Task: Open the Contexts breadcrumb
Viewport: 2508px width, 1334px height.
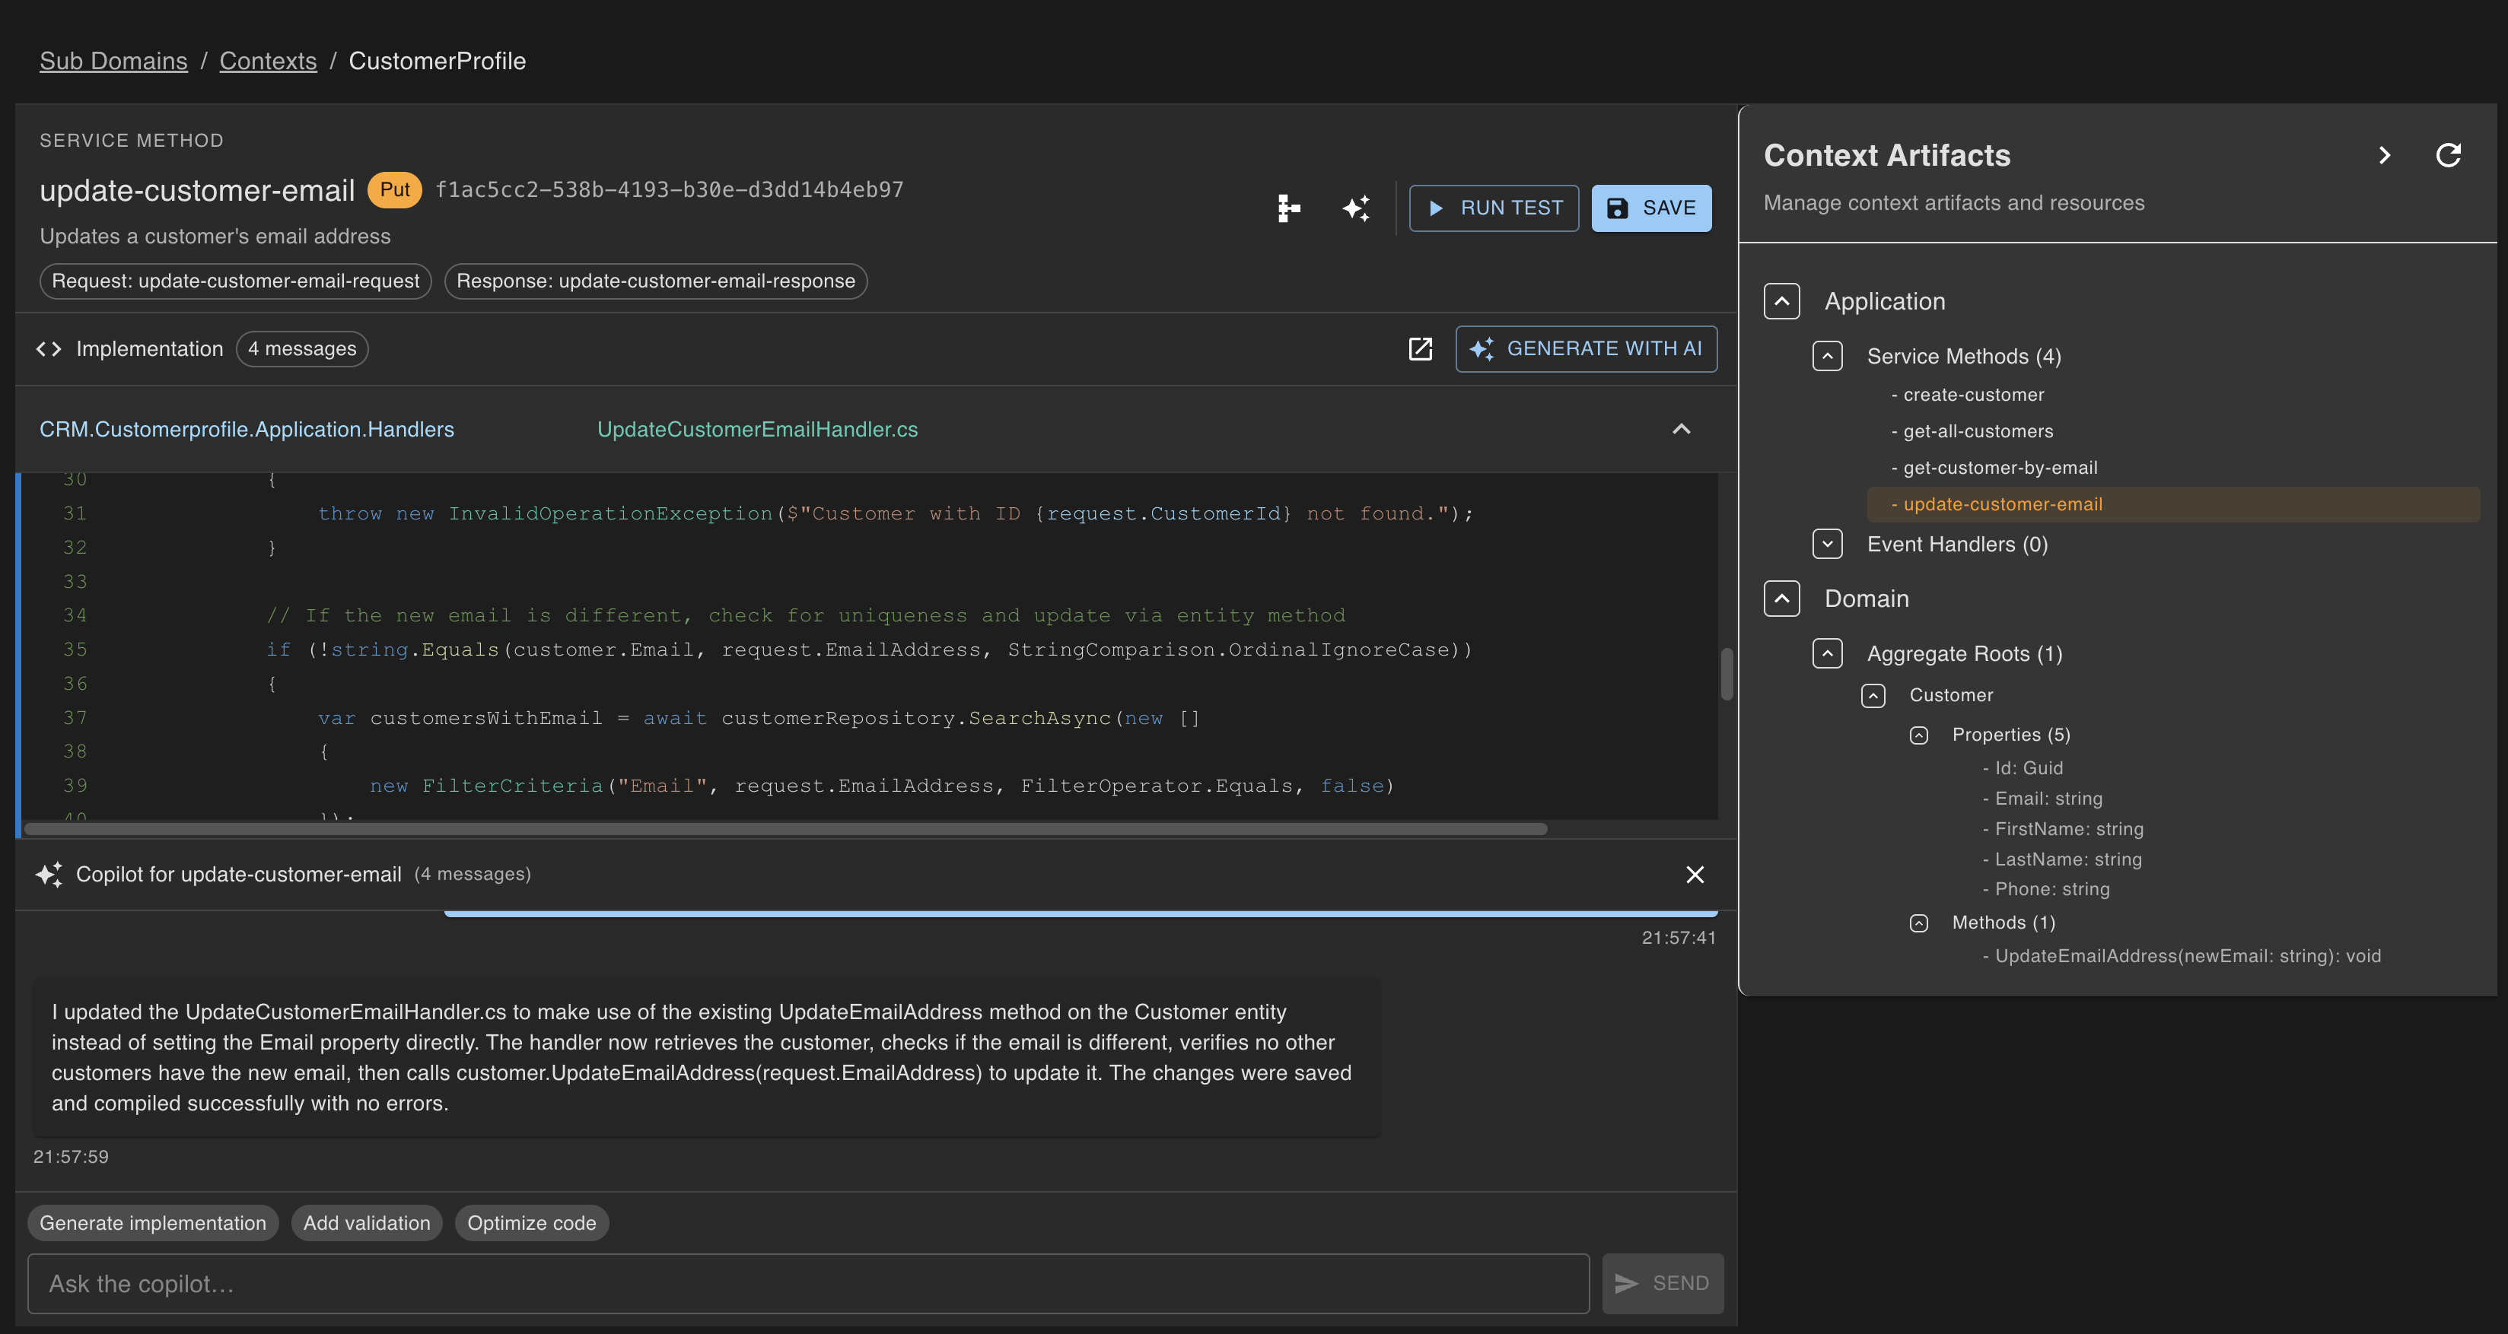Action: point(268,60)
